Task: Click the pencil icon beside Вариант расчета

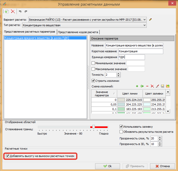Action: (x=150, y=19)
